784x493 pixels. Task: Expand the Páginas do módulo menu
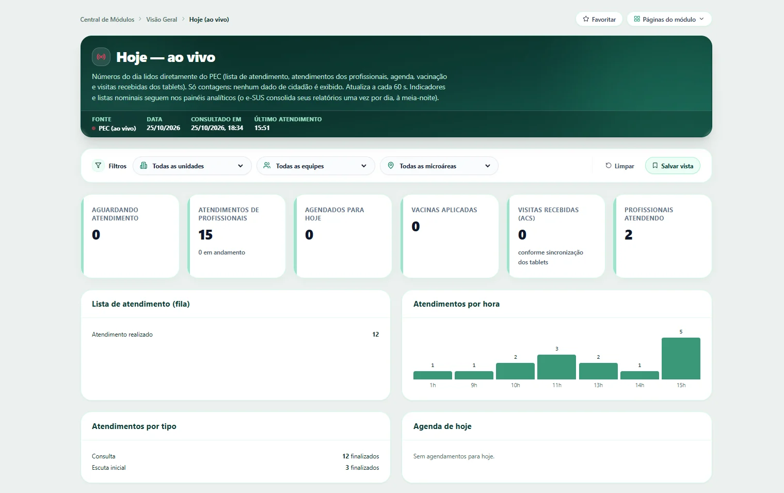click(669, 19)
